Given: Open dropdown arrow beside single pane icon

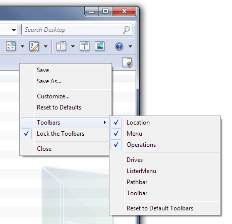Looking at the screenshot, I should click(73, 46).
